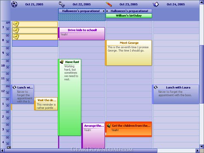This screenshot has height=153, width=204.
Task: Follow left arrow on Halloween's preparations Oct 23
Action: point(107,11)
